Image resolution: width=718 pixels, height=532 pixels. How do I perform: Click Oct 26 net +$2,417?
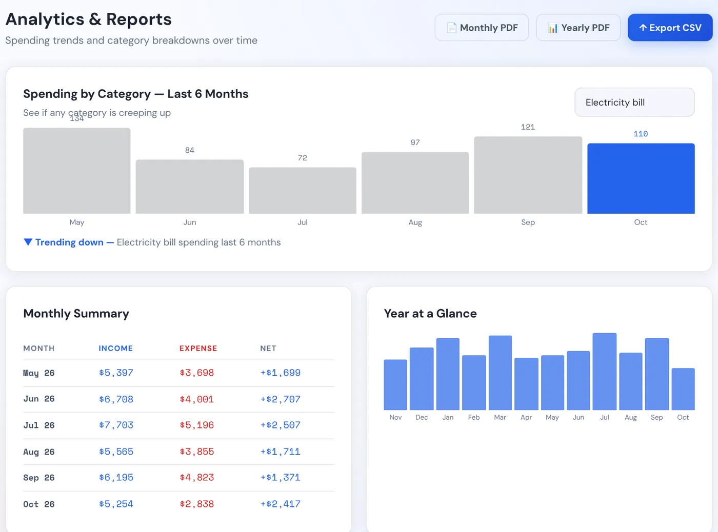[x=281, y=504]
